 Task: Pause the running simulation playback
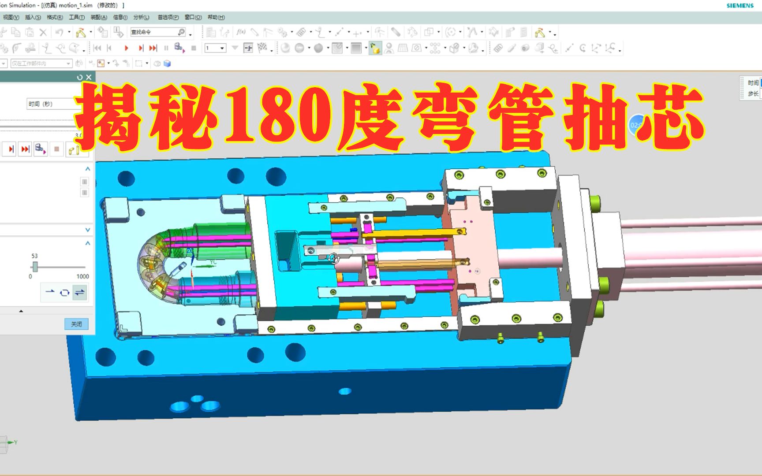(x=166, y=48)
